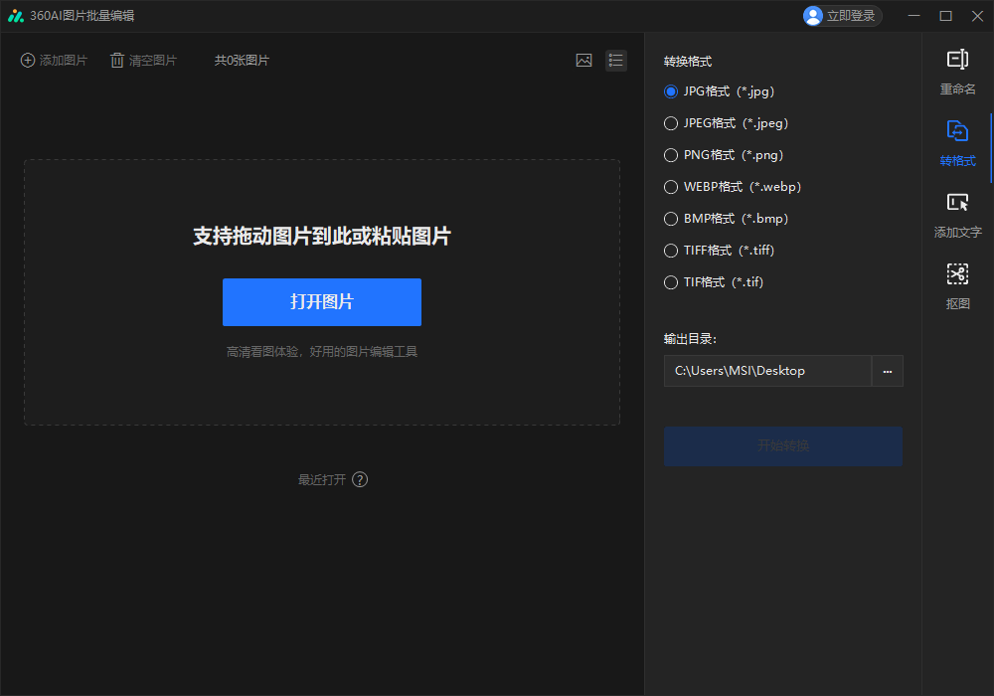Open 最近打开 recent files

coord(322,479)
